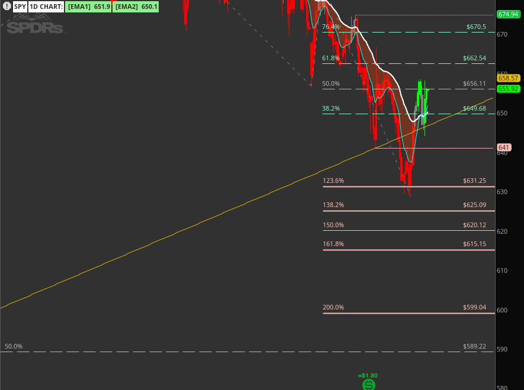Click the 200.0% extension label
The height and width of the screenshot is (390, 524).
point(333,307)
